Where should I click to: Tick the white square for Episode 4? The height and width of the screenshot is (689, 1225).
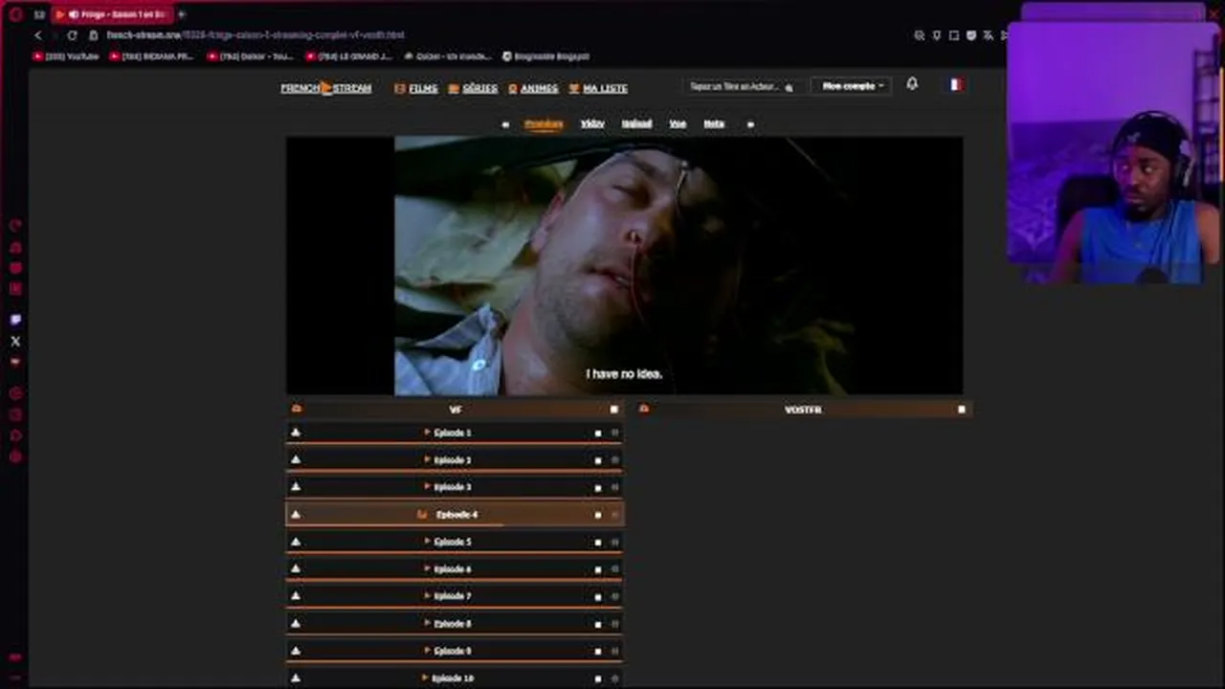click(598, 515)
